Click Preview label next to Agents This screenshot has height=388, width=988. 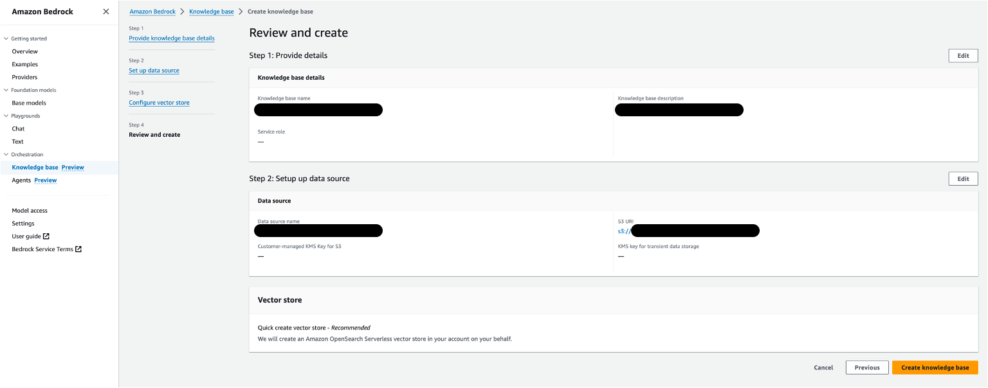click(46, 180)
